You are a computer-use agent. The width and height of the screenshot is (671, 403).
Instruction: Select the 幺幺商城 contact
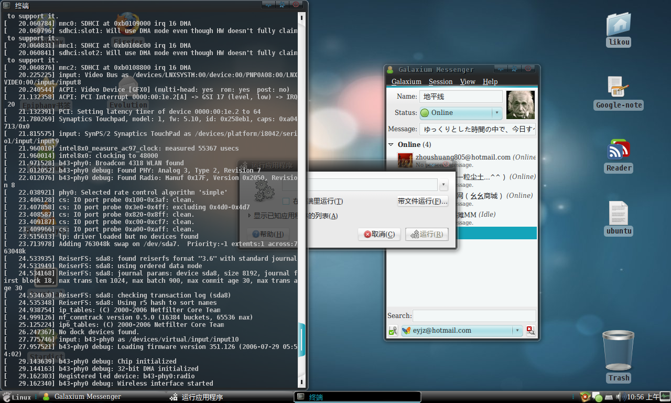(x=496, y=198)
